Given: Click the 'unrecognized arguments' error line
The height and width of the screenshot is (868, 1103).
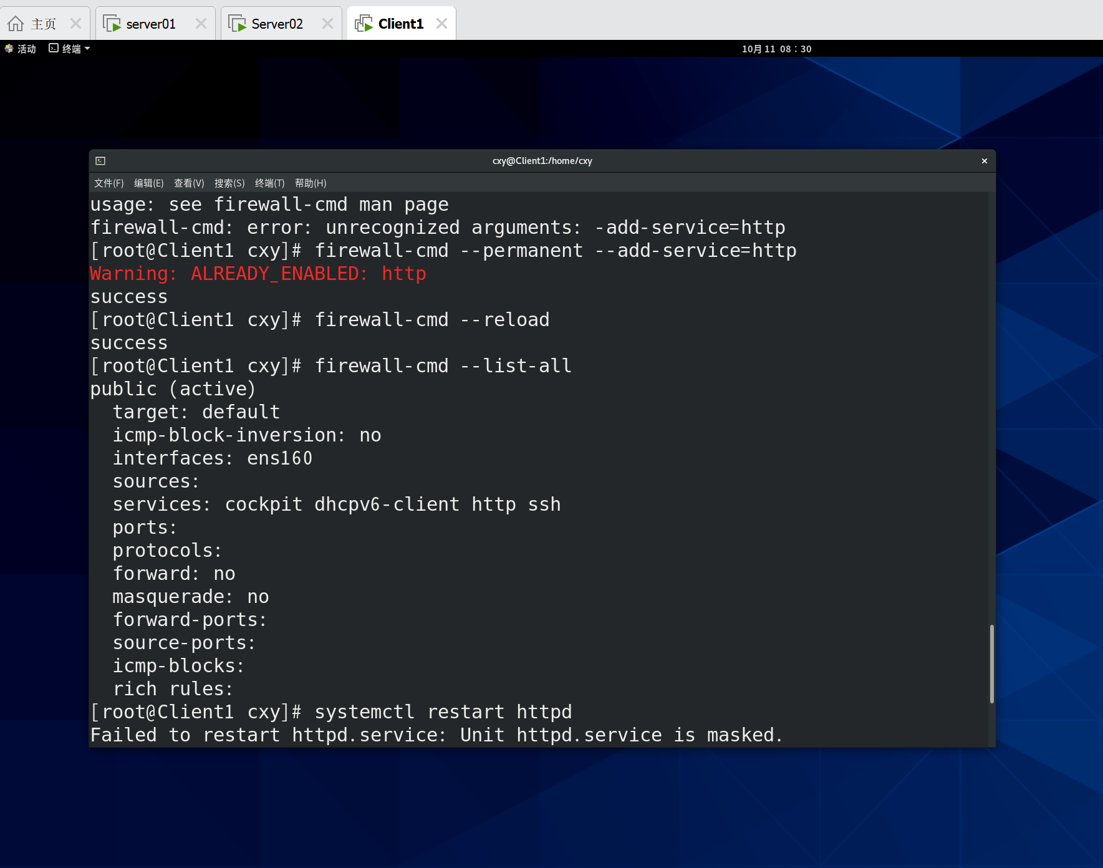Looking at the screenshot, I should coord(438,228).
